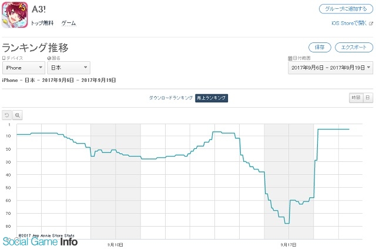Viewport: 376px width, 249px height.
Task: Toggle daily view with 日 button
Action: click(367, 98)
